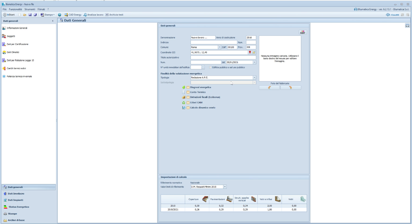Screen dimensions: 412x224
Task: Switch to Dati Involucro navigation section
Action: point(28,194)
